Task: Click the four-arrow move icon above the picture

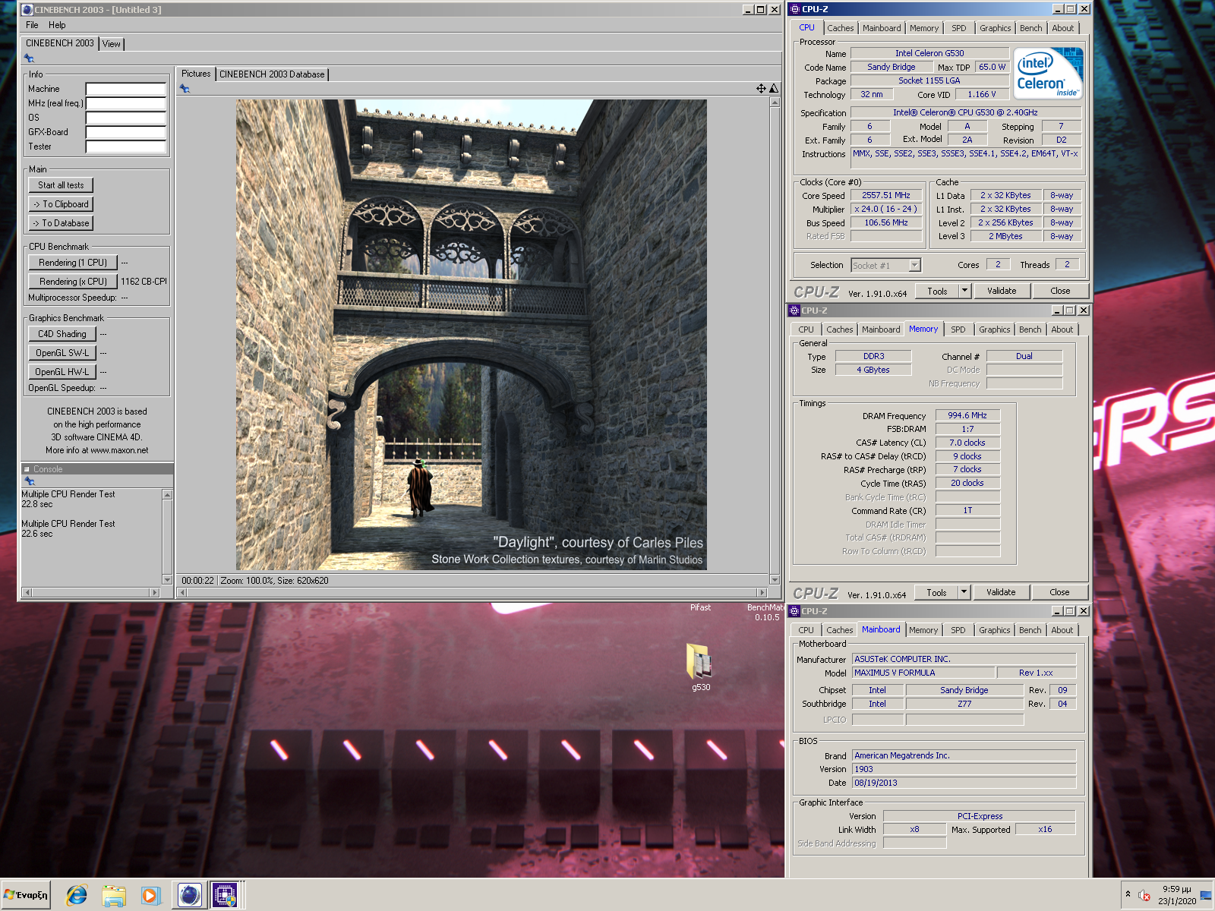Action: click(x=761, y=89)
